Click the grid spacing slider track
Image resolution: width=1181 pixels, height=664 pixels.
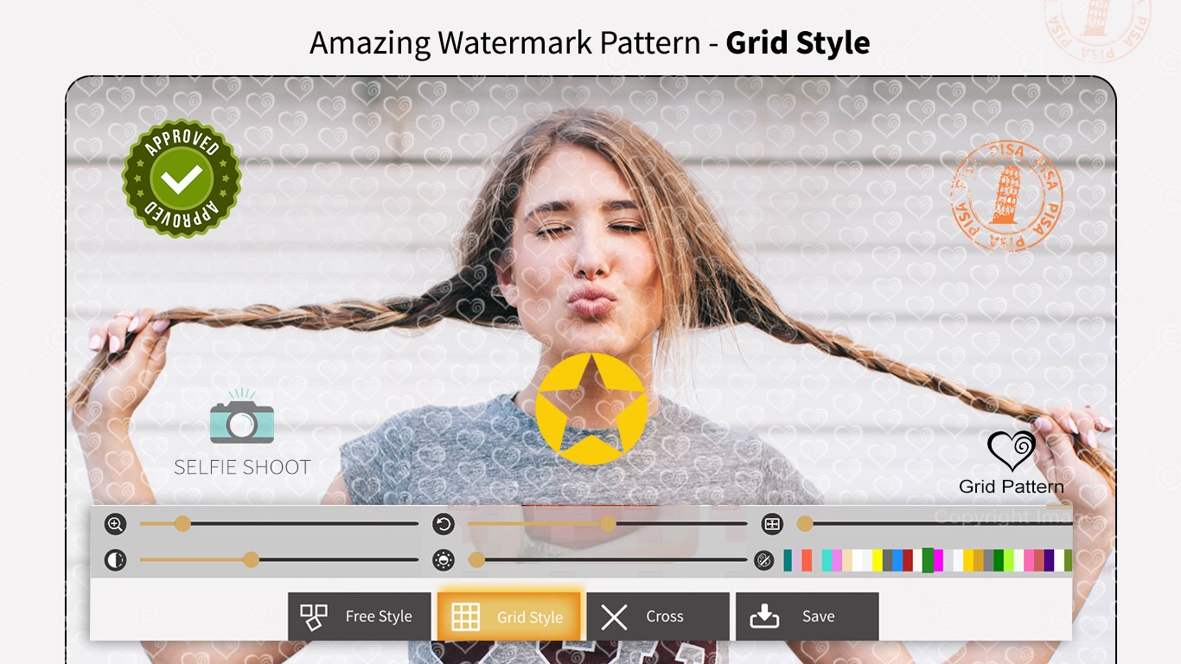935,524
